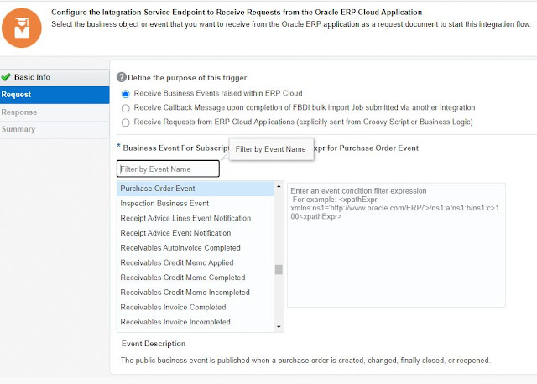Select Receive Callback Message upon FBDI completion option
This screenshot has width=537, height=384.
coord(126,108)
